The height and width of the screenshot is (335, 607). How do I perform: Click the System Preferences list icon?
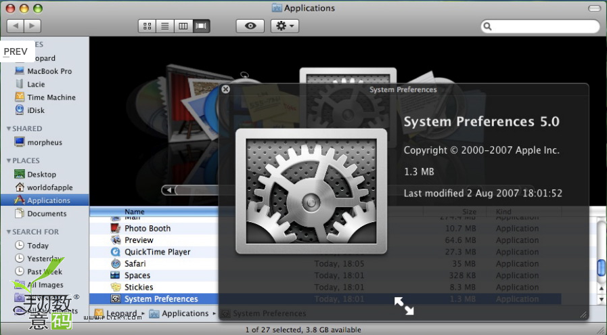pos(115,298)
